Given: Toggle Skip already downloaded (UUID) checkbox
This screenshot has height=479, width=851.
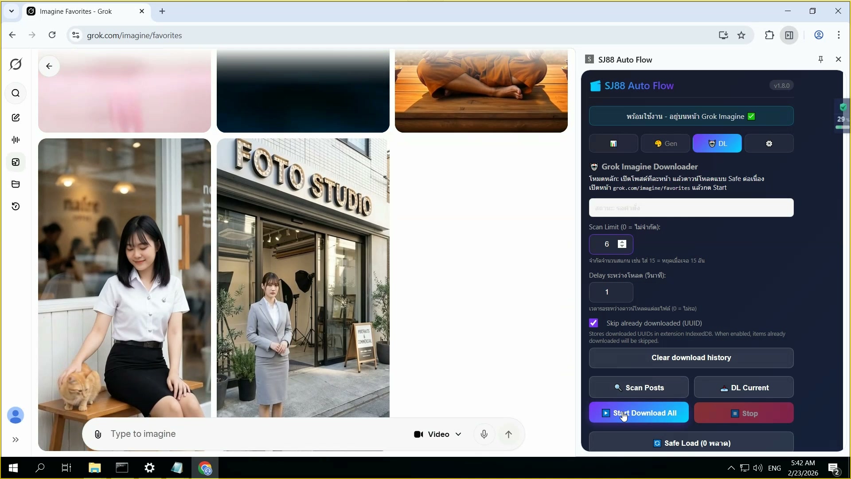Looking at the screenshot, I should (593, 323).
